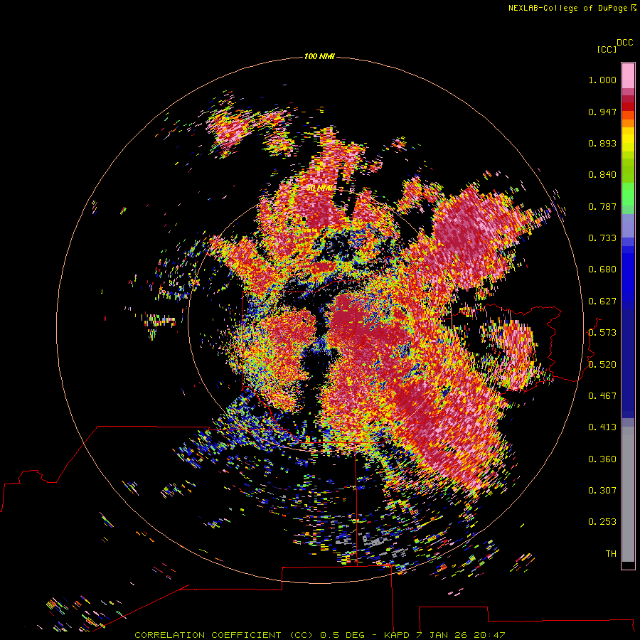640x640 pixels.
Task: Select the 0.893 color scale value
Action: point(602,143)
